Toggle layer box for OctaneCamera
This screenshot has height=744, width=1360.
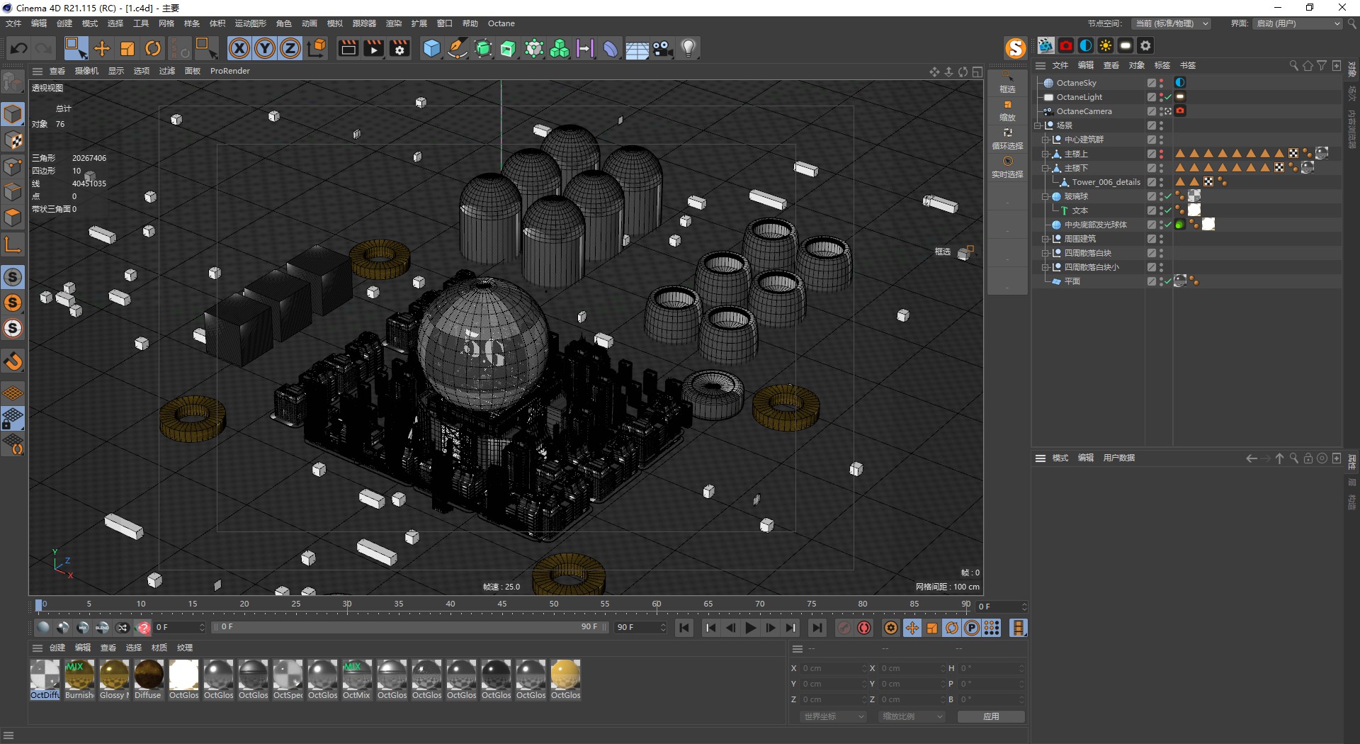tap(1152, 111)
